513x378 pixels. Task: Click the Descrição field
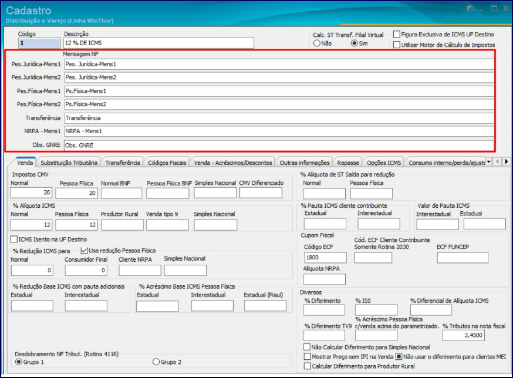tap(158, 43)
